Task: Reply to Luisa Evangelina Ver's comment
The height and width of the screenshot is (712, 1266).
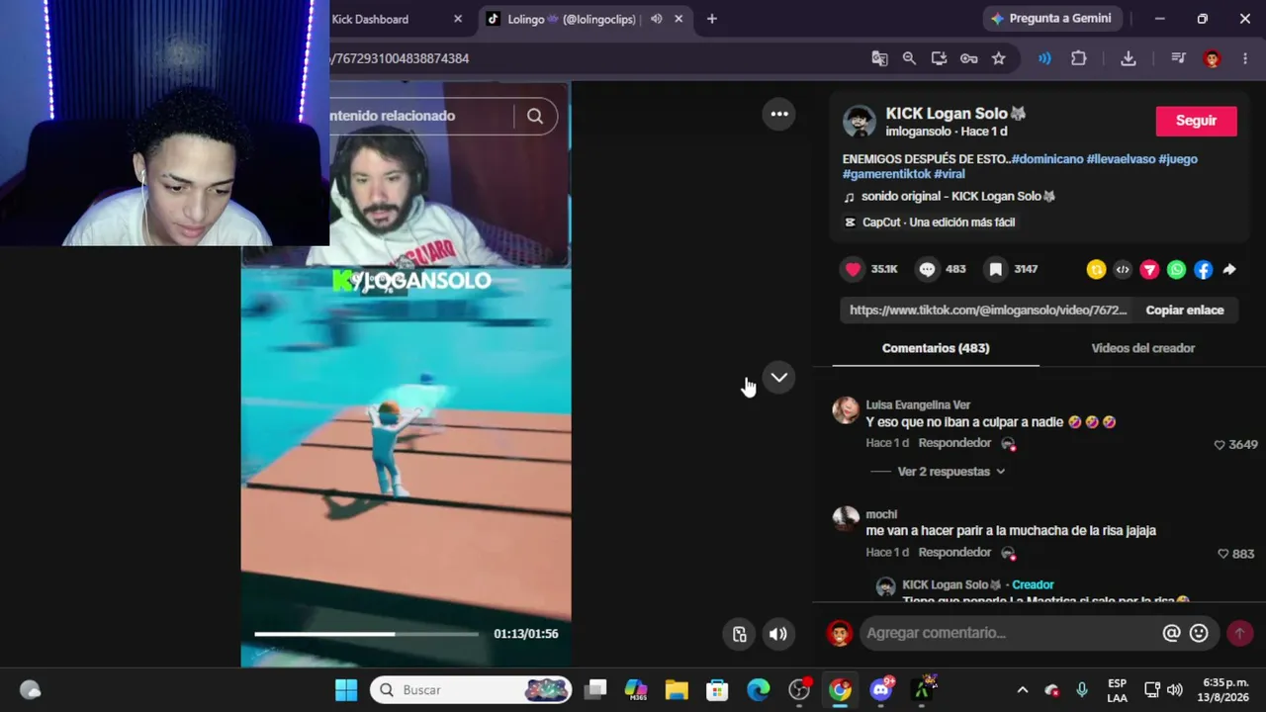Action: tap(954, 443)
